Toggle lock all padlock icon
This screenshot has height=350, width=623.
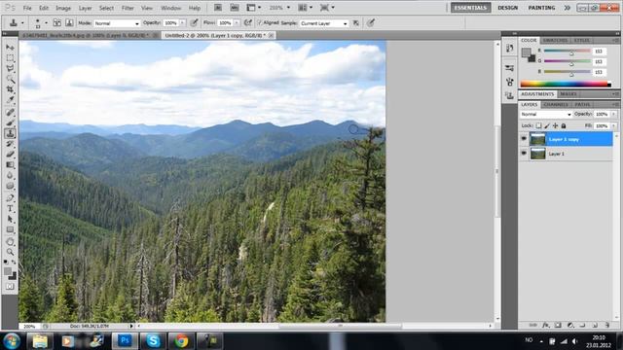pyautogui.click(x=564, y=125)
